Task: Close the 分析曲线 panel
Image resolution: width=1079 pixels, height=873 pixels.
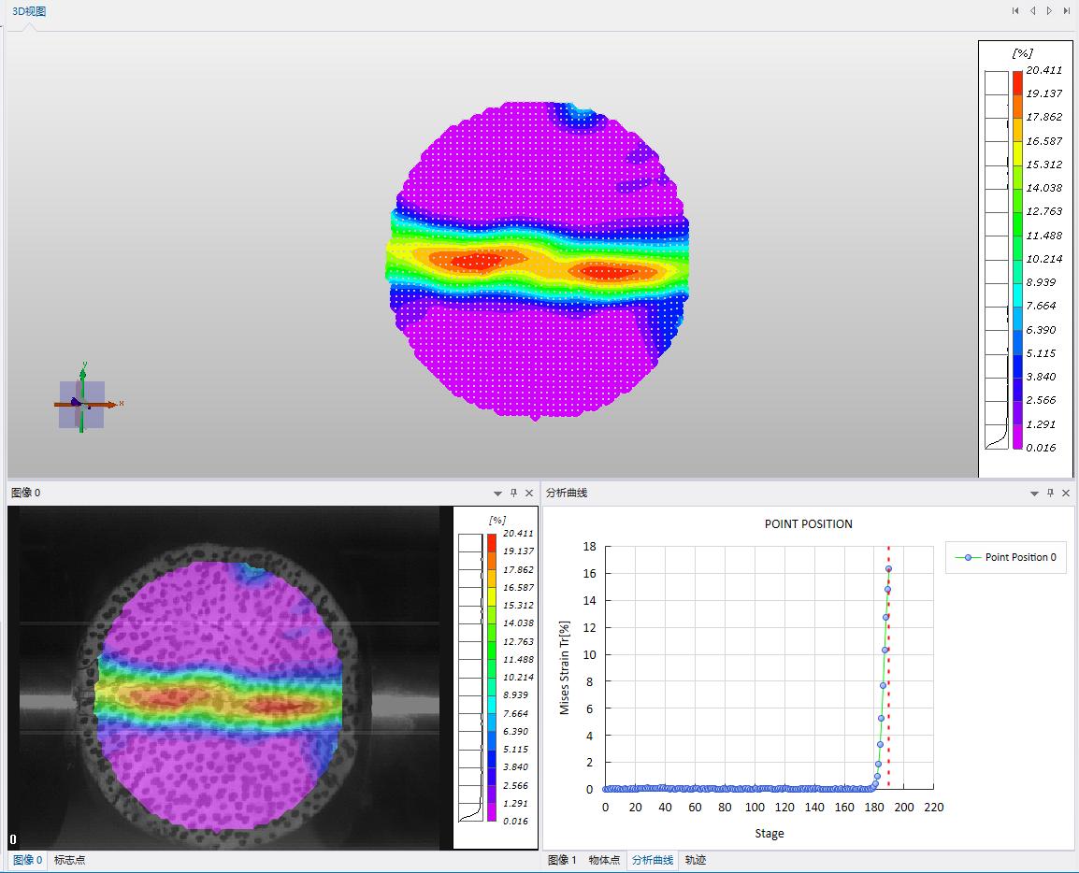Action: click(x=1066, y=493)
